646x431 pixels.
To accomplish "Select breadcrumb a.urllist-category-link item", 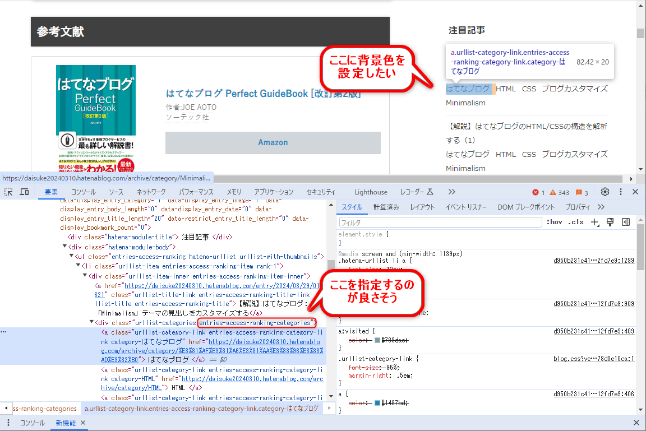I will pos(201,409).
